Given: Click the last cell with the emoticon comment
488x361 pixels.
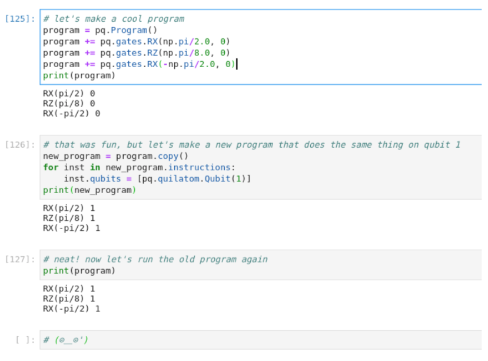Looking at the screenshot, I should (x=261, y=340).
